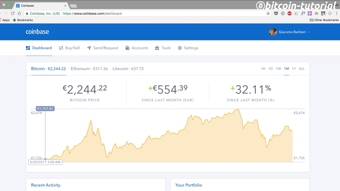Click the OneNote clipper extension icon
This screenshot has height=191, width=340.
coord(310,13)
